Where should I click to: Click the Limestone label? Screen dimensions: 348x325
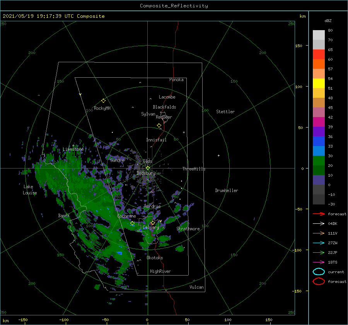(73, 149)
